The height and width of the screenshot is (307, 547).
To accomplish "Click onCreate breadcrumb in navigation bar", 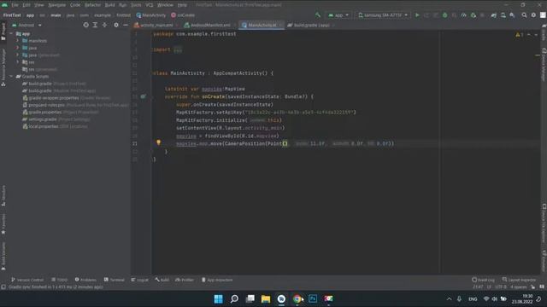I will [183, 15].
